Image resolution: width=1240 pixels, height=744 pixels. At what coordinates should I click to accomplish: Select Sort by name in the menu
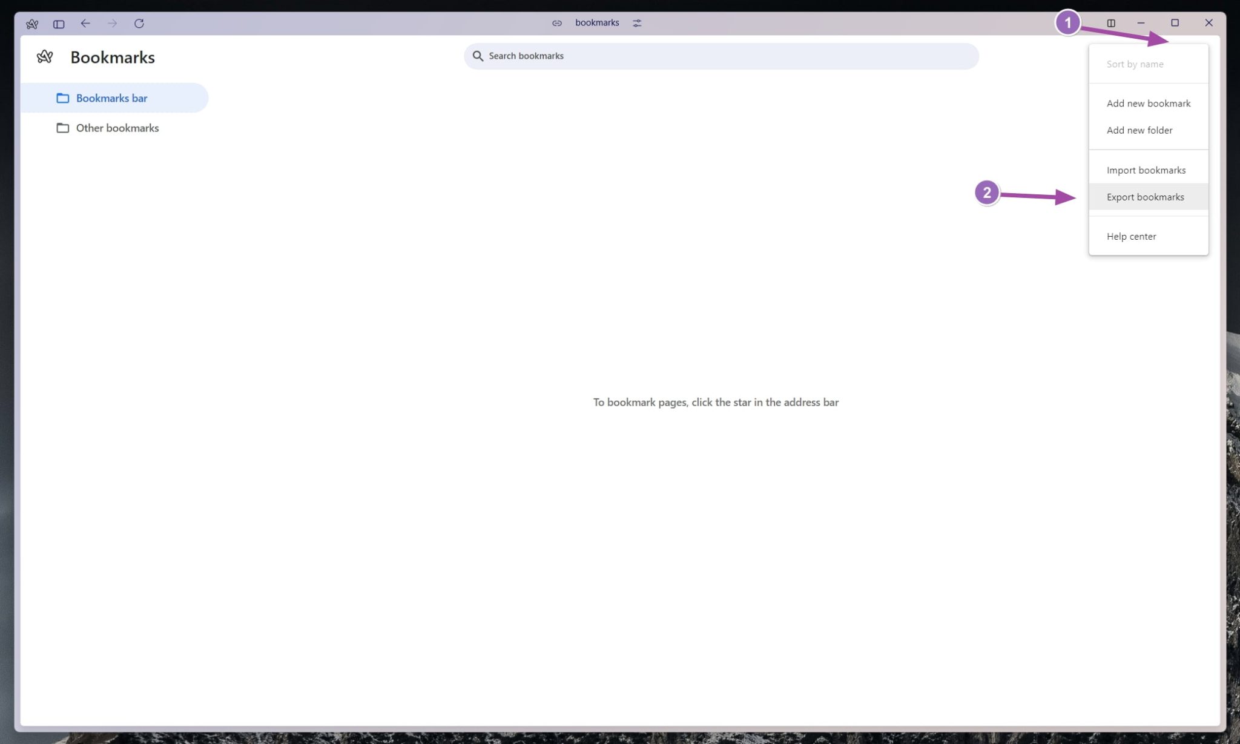pyautogui.click(x=1135, y=64)
